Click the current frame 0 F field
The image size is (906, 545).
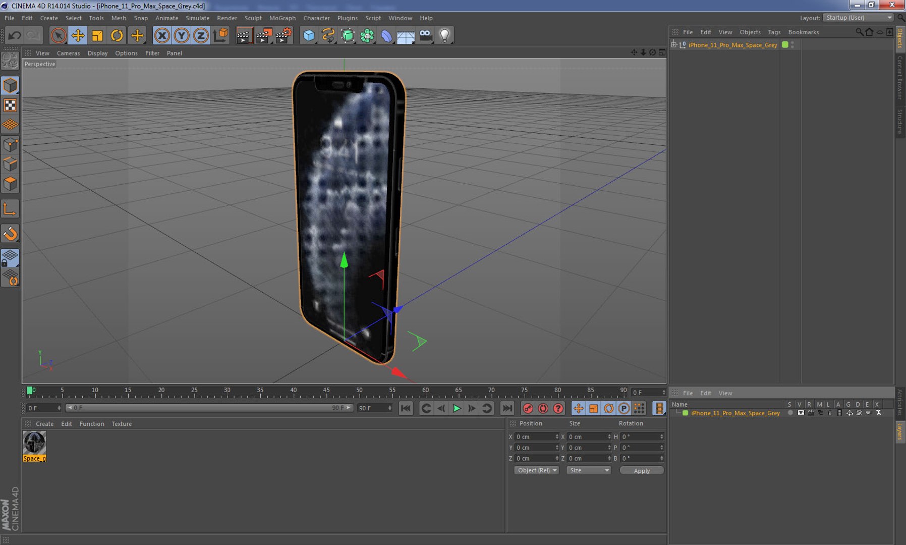44,408
